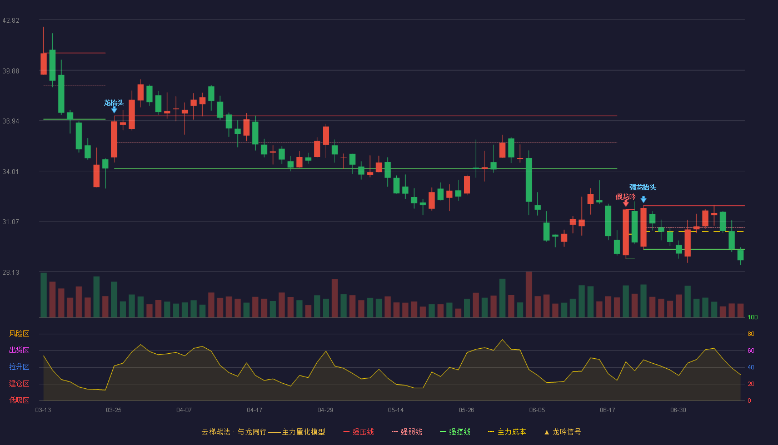Viewport: 778px width, 445px height.
Task: Click the 34.01 price axis label
Action: point(11,171)
